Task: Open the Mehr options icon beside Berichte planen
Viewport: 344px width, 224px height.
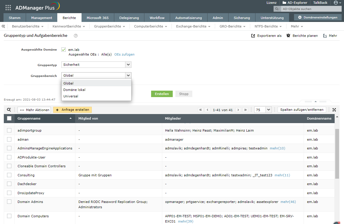Action: pos(325,36)
